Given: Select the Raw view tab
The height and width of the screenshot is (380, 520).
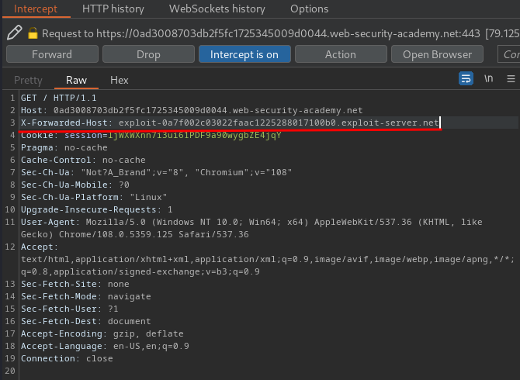Looking at the screenshot, I should click(76, 80).
